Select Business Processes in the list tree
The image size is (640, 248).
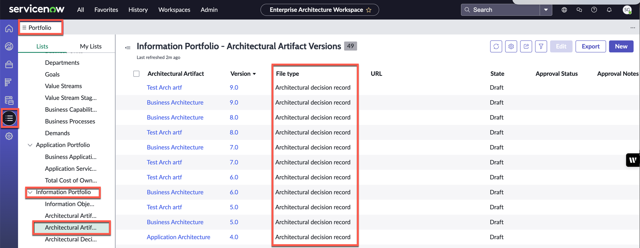pyautogui.click(x=70, y=122)
